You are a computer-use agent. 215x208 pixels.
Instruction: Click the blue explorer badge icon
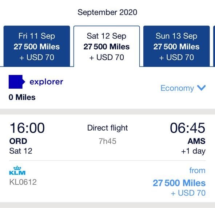(17, 82)
